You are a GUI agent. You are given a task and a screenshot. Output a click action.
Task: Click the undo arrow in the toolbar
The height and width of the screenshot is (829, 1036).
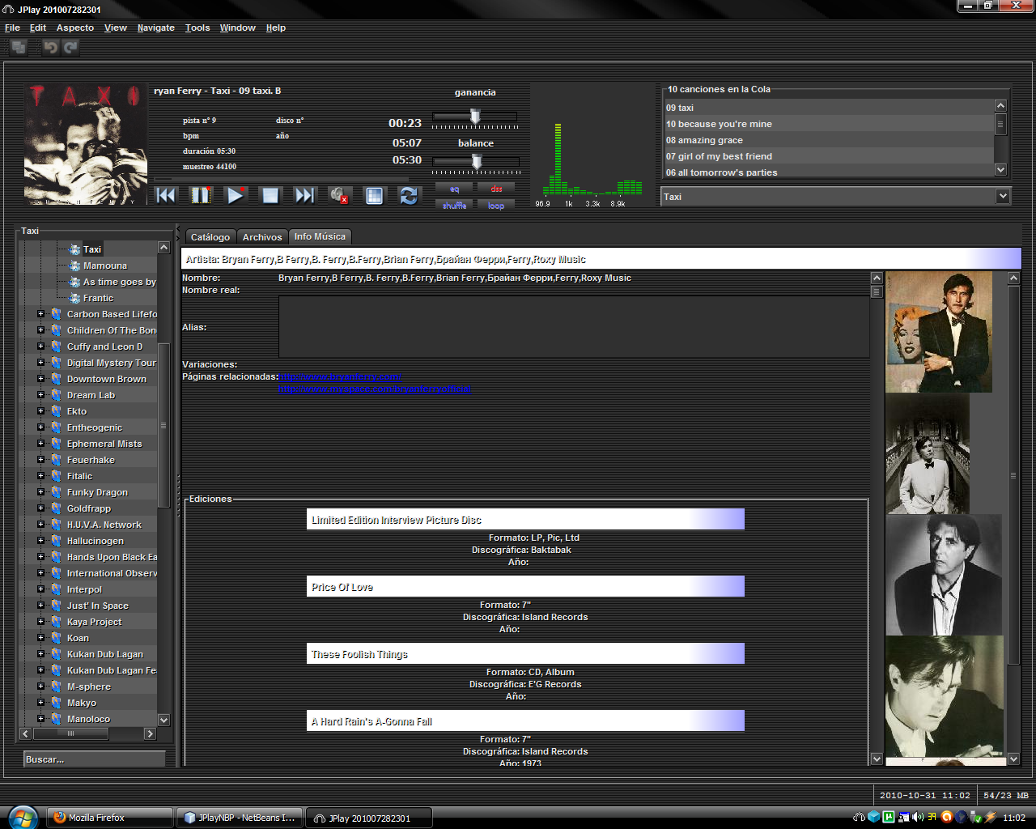point(51,48)
